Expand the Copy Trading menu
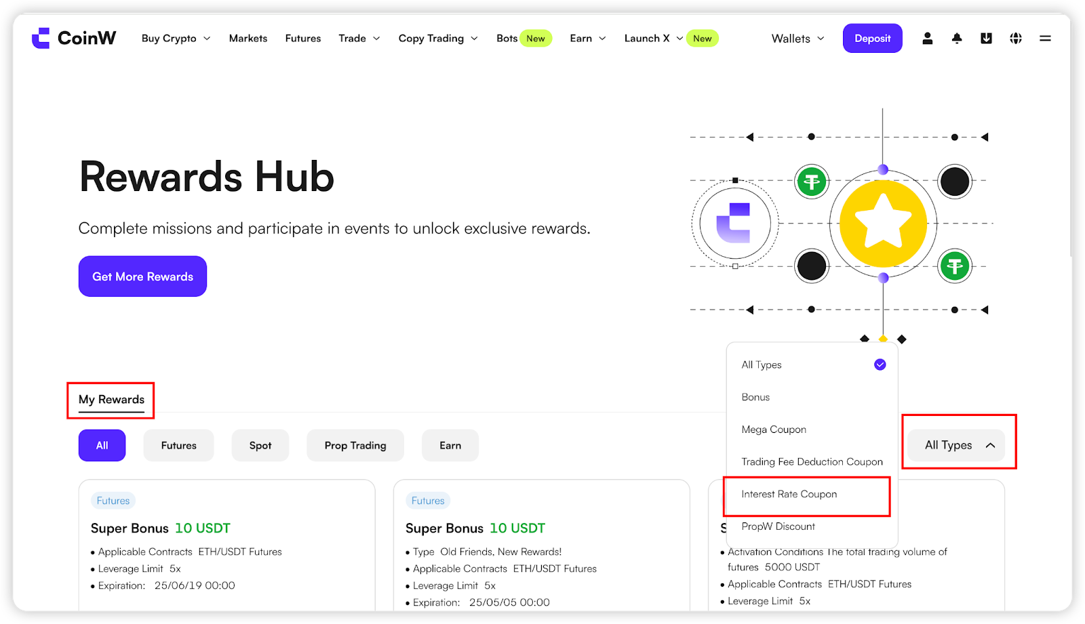1085x624 pixels. point(437,39)
